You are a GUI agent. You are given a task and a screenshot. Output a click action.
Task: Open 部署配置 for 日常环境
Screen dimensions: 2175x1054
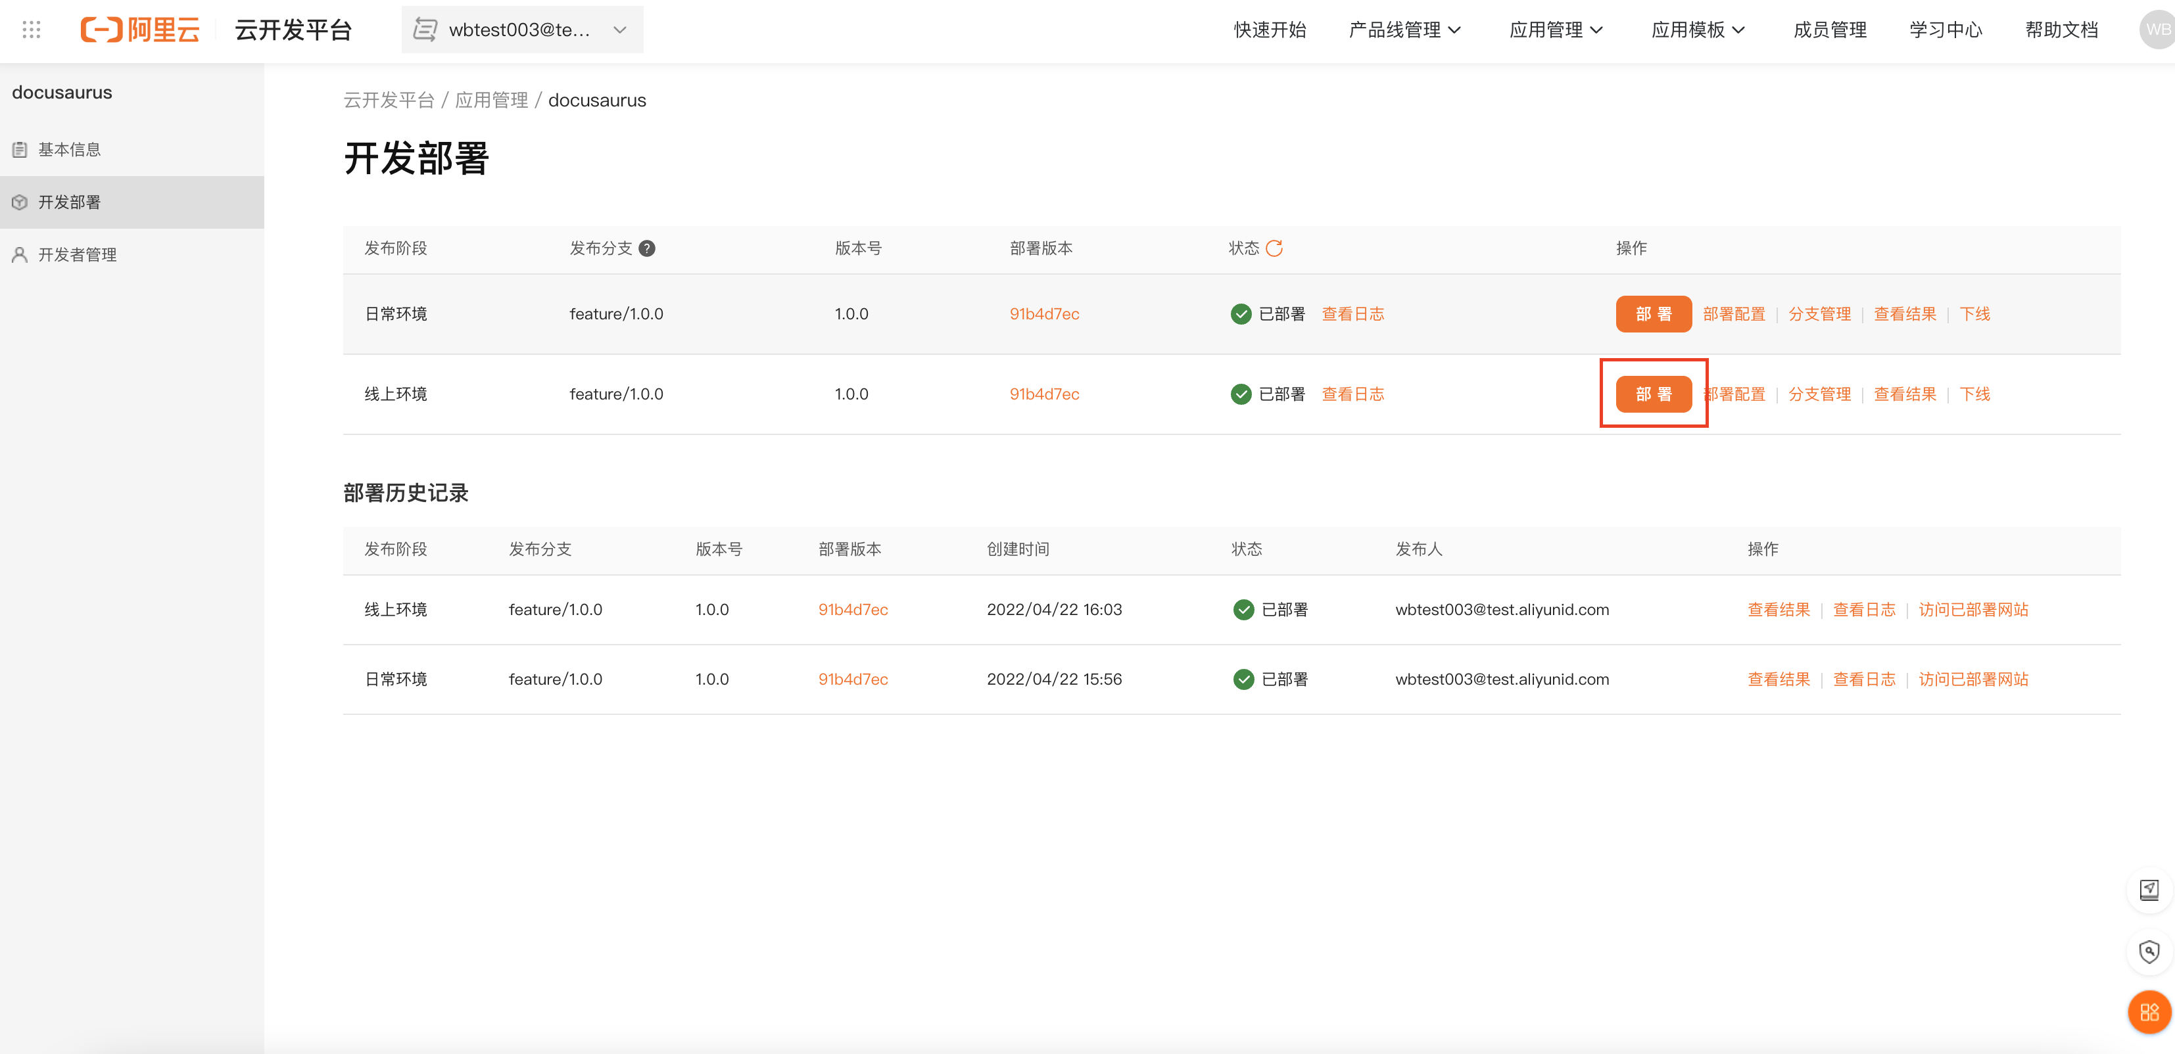point(1733,314)
